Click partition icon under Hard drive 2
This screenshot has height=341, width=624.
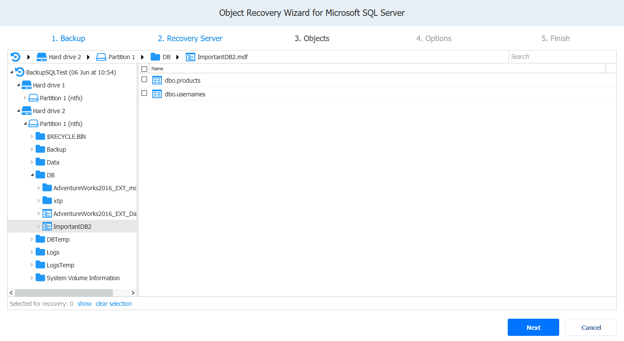coord(33,123)
